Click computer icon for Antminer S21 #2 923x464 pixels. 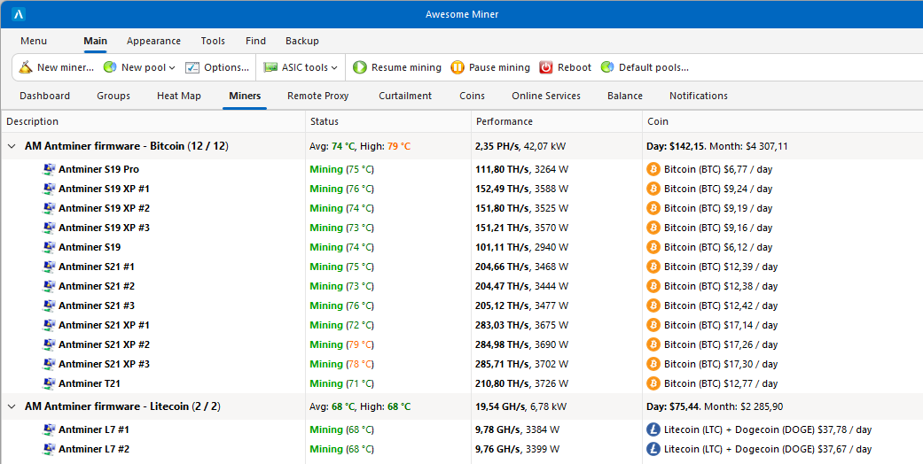click(49, 286)
